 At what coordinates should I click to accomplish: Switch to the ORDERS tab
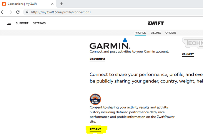(x=171, y=33)
